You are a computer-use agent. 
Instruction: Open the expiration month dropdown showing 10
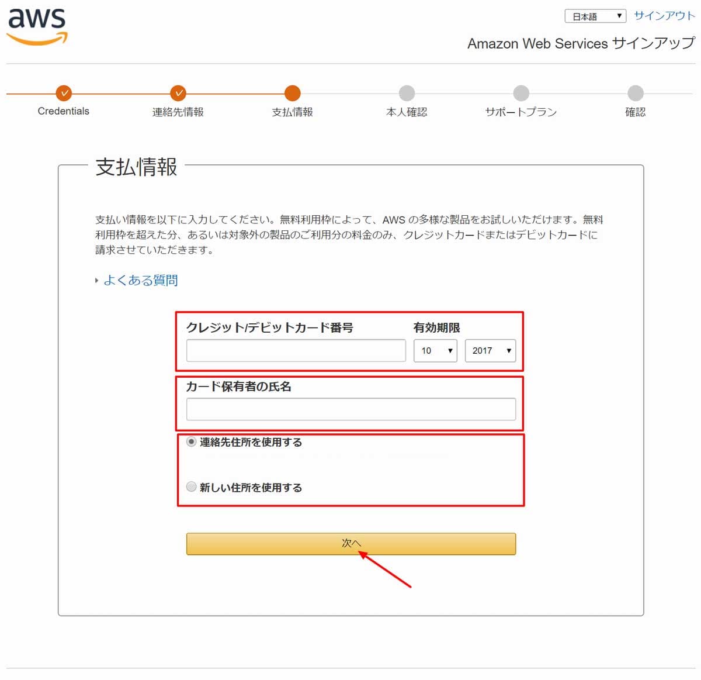point(435,351)
